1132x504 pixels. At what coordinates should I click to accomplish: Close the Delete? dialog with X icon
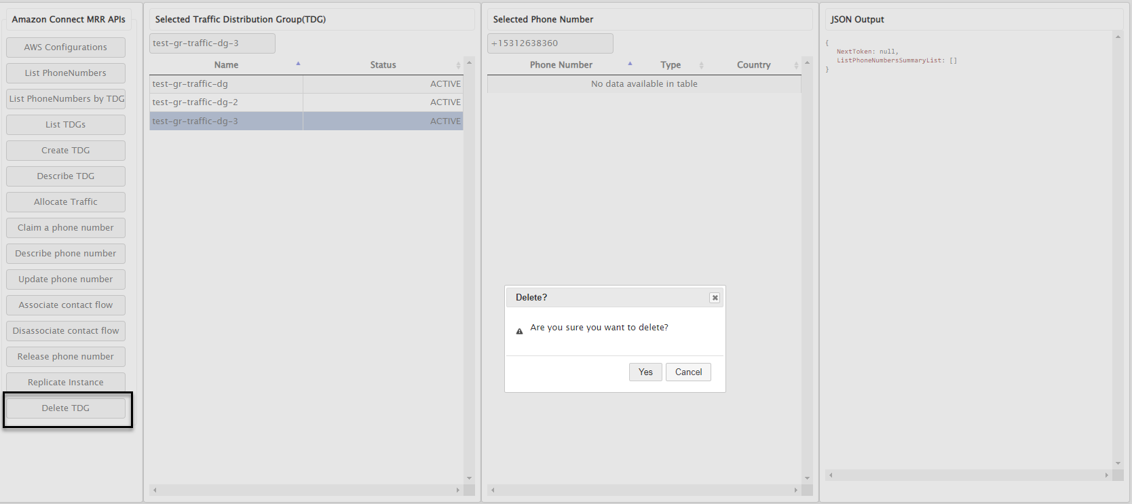point(715,298)
